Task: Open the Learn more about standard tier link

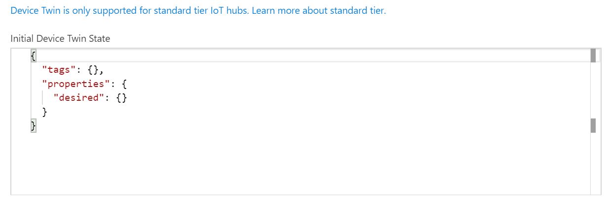Action: pos(318,11)
